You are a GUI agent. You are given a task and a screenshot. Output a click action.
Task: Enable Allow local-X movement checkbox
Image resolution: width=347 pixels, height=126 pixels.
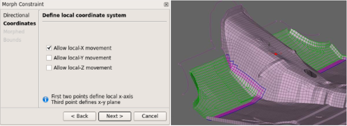click(49, 48)
